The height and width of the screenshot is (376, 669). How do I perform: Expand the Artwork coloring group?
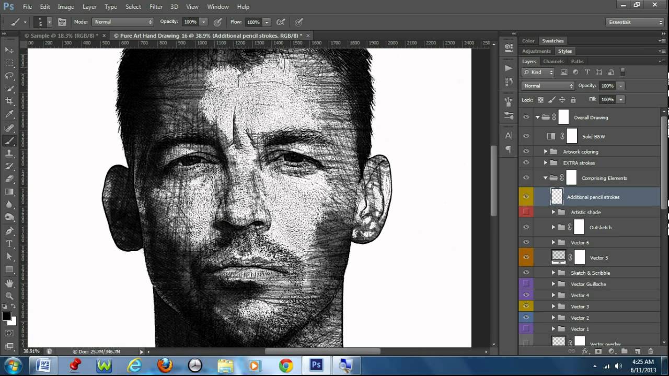tap(546, 151)
